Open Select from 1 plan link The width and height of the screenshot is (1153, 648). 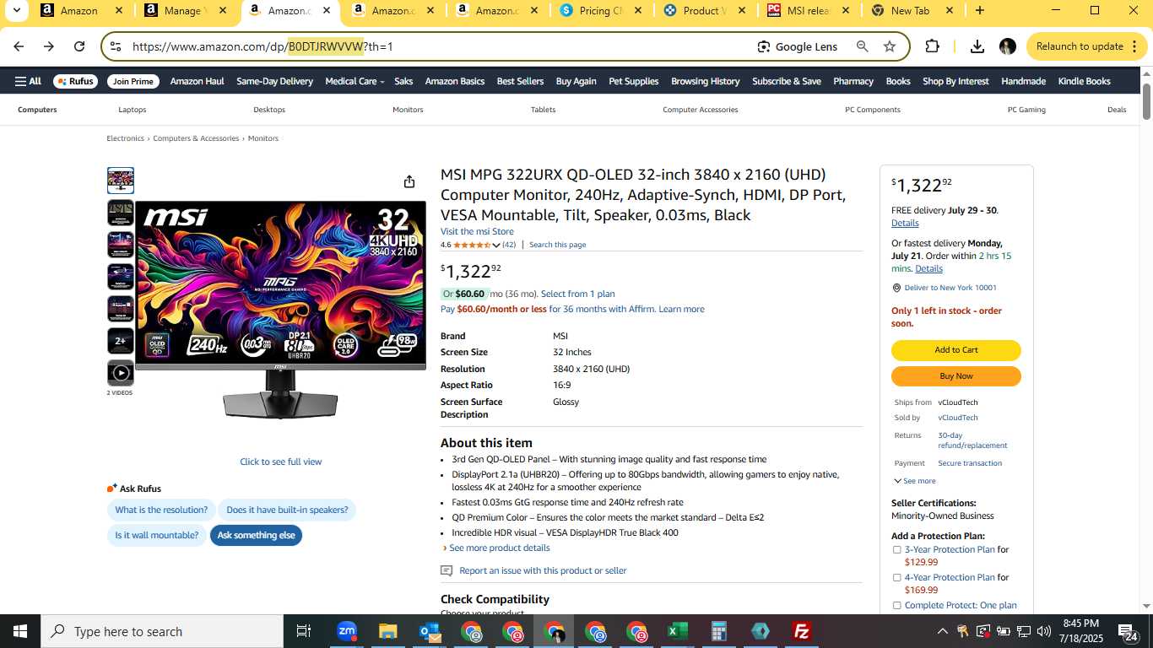[578, 294]
